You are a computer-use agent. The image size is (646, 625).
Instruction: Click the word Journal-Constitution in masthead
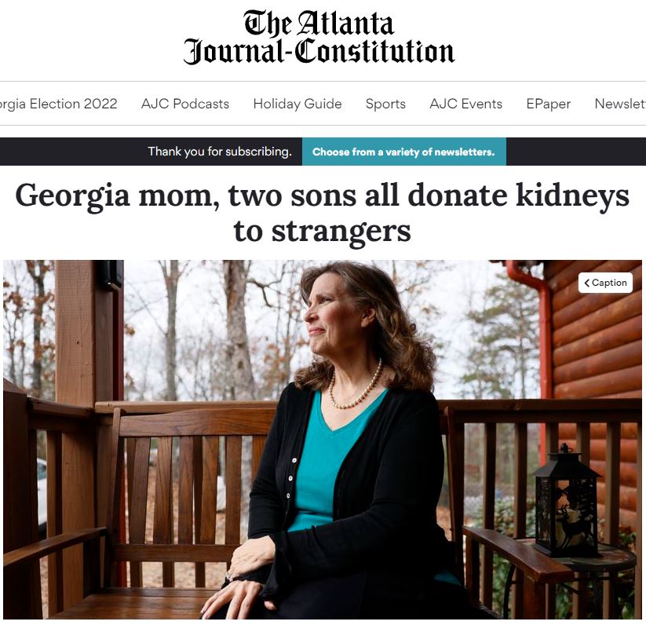pyautogui.click(x=319, y=51)
